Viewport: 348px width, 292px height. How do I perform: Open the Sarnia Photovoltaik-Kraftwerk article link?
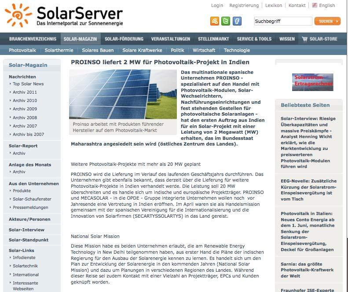[307, 270]
